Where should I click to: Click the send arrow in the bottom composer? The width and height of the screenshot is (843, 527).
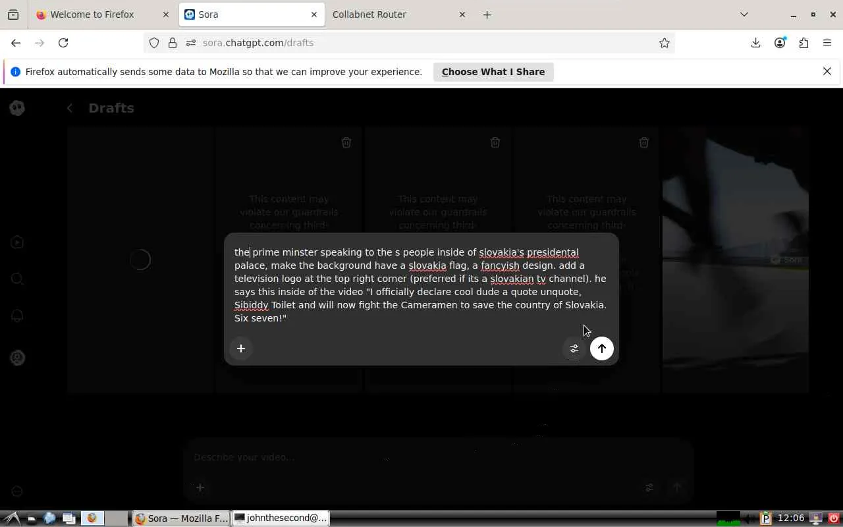click(x=677, y=487)
